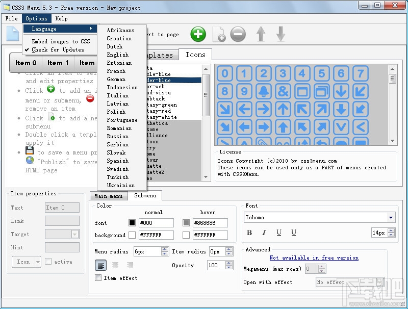Screen dimensions: 408x309
Task: Open the hover font color swatch
Action: click(x=187, y=222)
